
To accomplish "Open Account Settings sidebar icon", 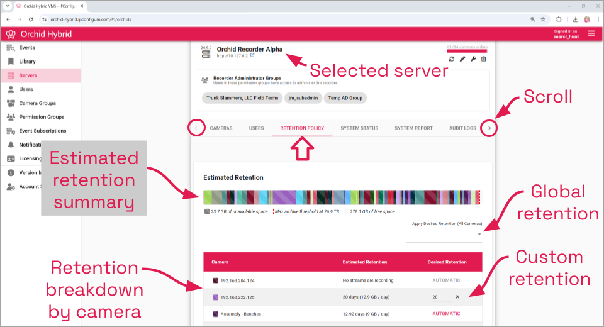I will 11,186.
